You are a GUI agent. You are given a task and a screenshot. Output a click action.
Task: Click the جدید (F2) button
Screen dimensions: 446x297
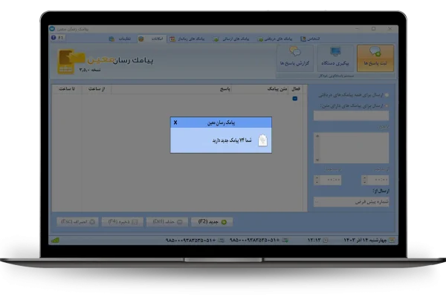click(212, 221)
